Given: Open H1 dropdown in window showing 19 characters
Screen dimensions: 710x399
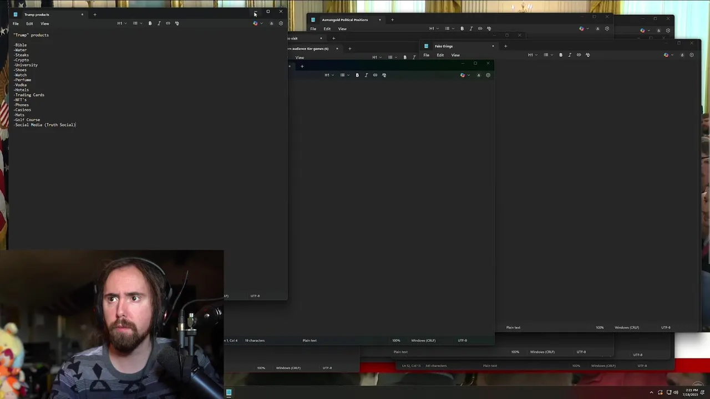Looking at the screenshot, I should pos(329,75).
